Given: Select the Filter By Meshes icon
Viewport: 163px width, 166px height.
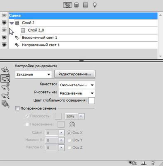Looking at the screenshot, I should pos(77,5).
